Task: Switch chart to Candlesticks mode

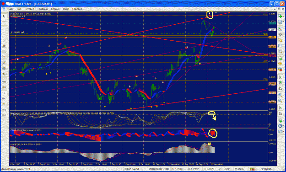Action: (x=280, y=83)
